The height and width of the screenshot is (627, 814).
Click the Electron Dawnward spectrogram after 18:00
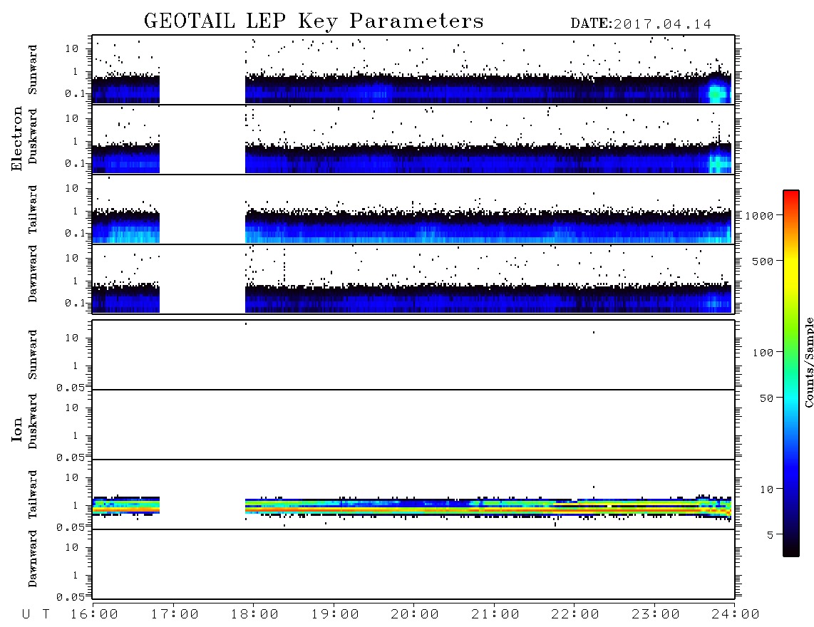[488, 298]
